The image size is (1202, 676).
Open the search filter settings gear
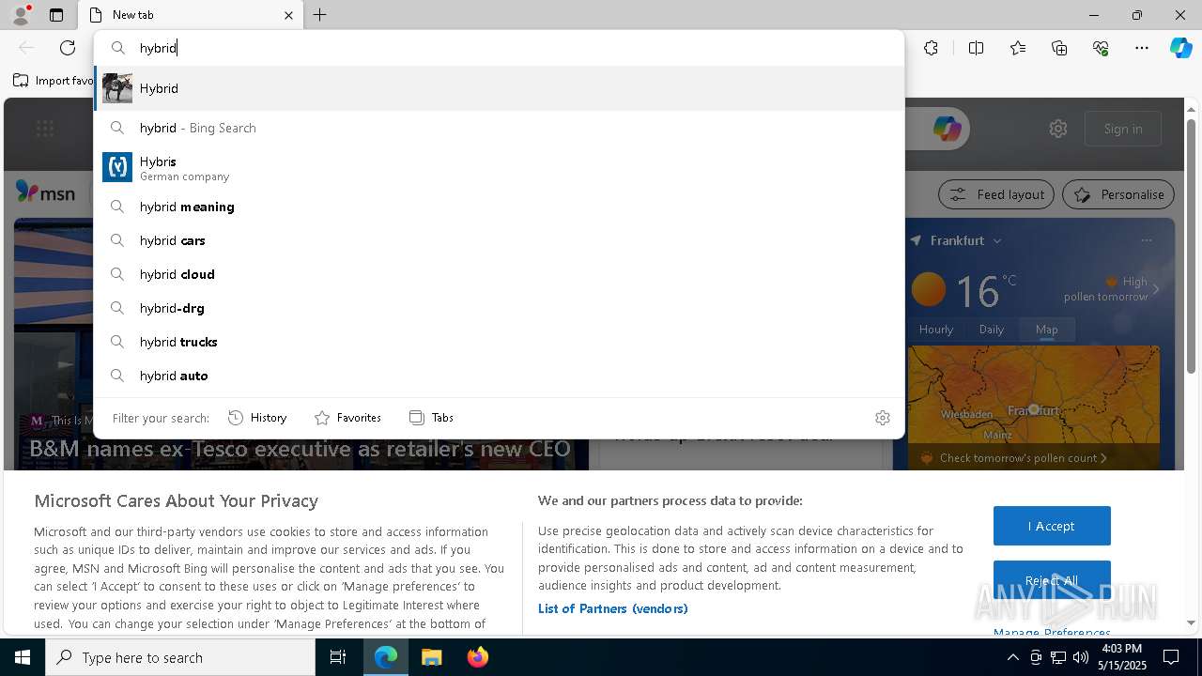882,418
